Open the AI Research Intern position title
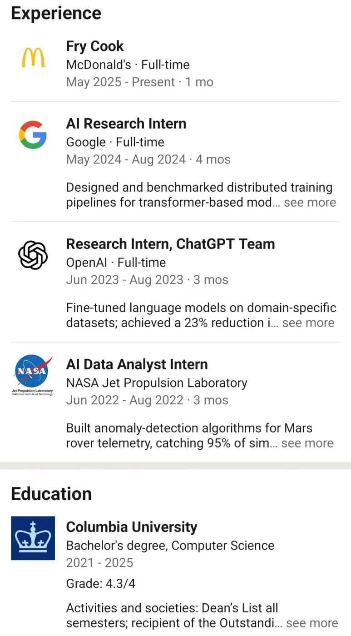The height and width of the screenshot is (636, 351). (x=126, y=124)
